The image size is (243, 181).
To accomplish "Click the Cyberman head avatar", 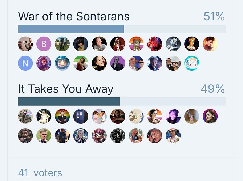I will click(173, 44).
